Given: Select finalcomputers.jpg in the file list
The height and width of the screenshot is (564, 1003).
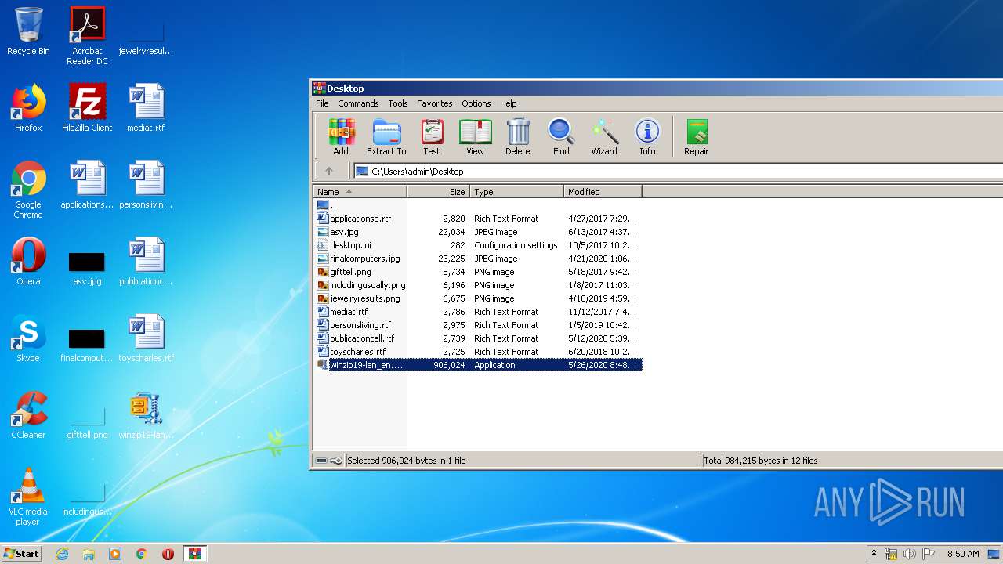Looking at the screenshot, I should coord(478,258).
